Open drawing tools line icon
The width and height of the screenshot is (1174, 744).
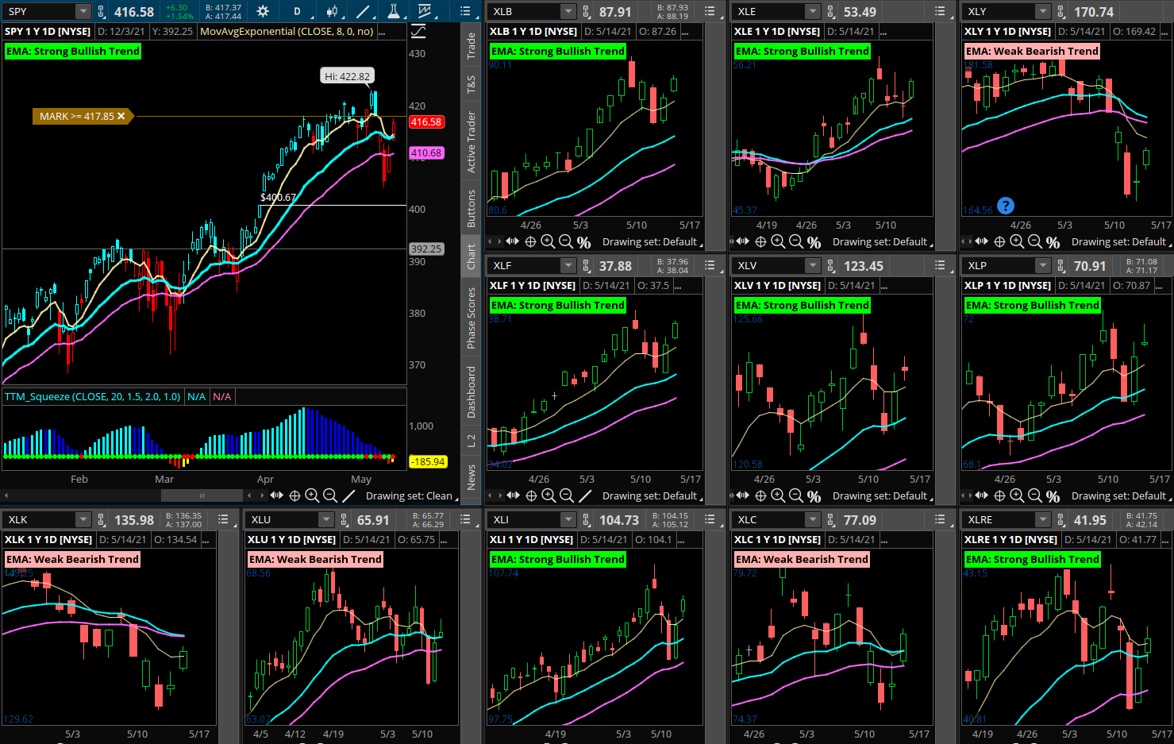364,11
